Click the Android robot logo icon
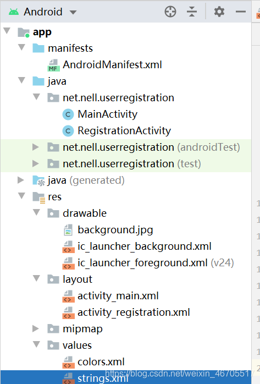 coord(13,12)
